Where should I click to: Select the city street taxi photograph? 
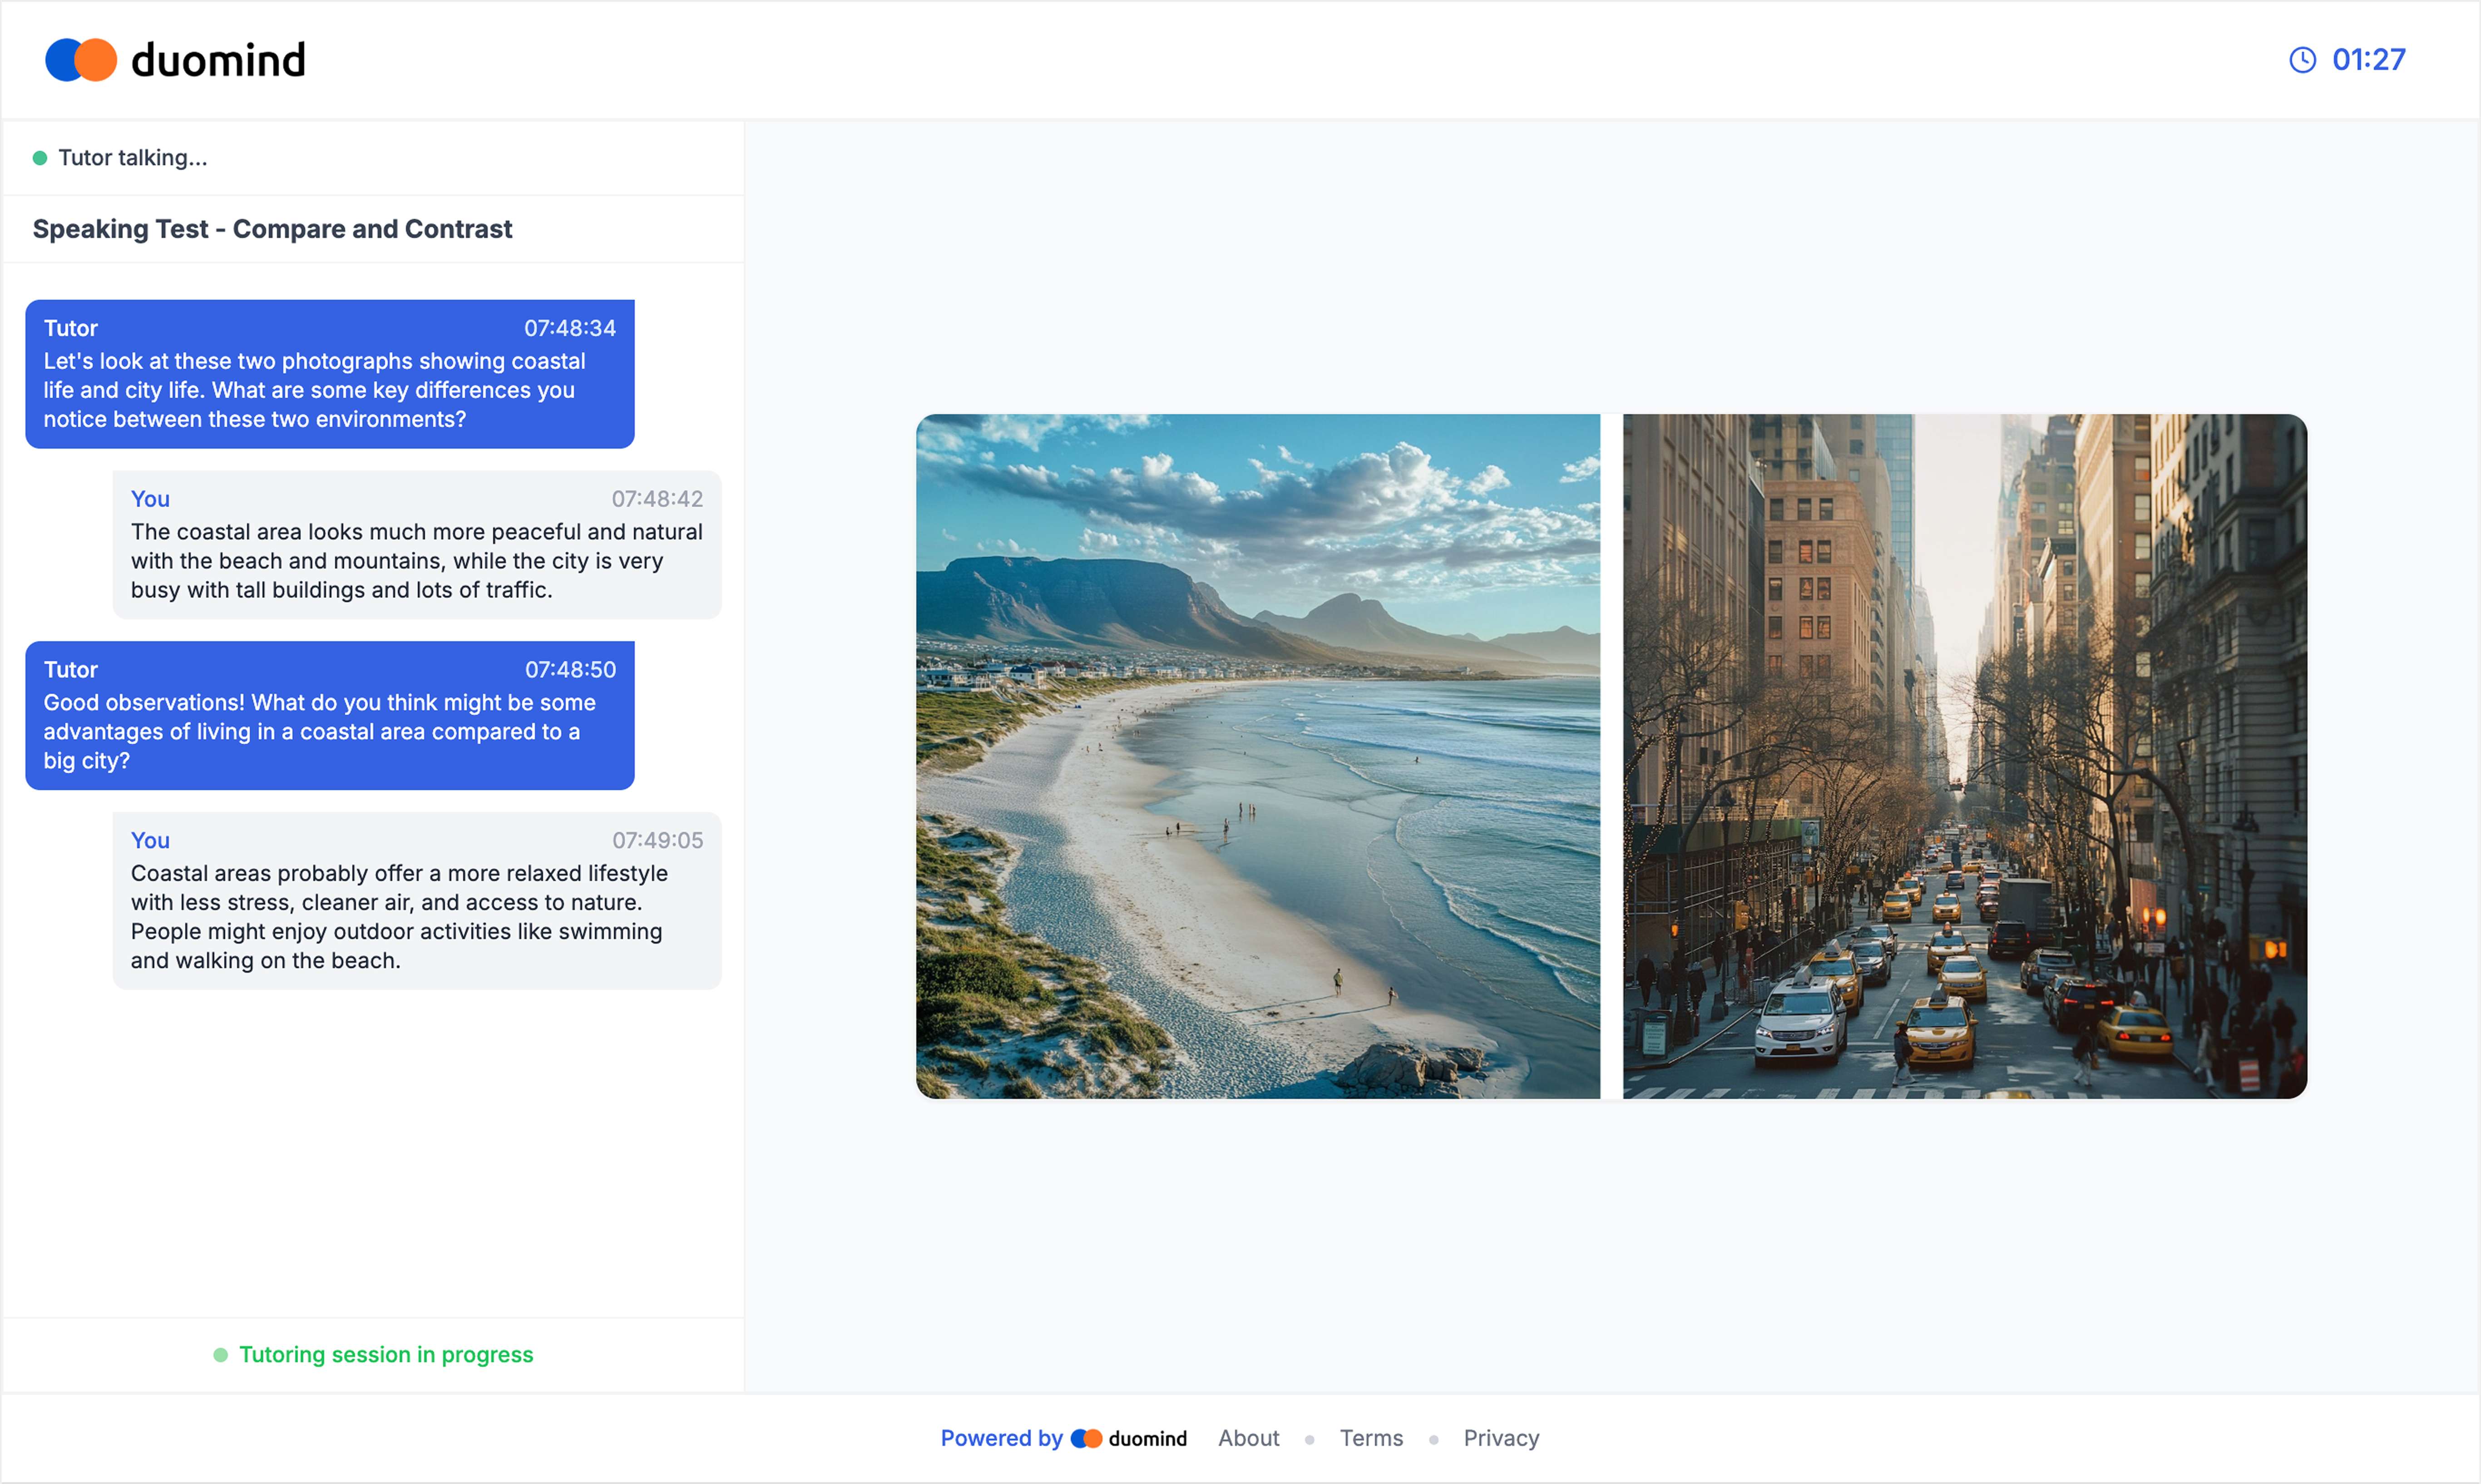(x=1964, y=756)
